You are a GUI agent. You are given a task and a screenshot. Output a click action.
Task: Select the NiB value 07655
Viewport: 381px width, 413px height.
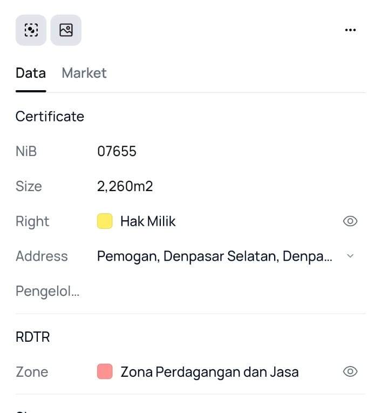[x=117, y=151]
